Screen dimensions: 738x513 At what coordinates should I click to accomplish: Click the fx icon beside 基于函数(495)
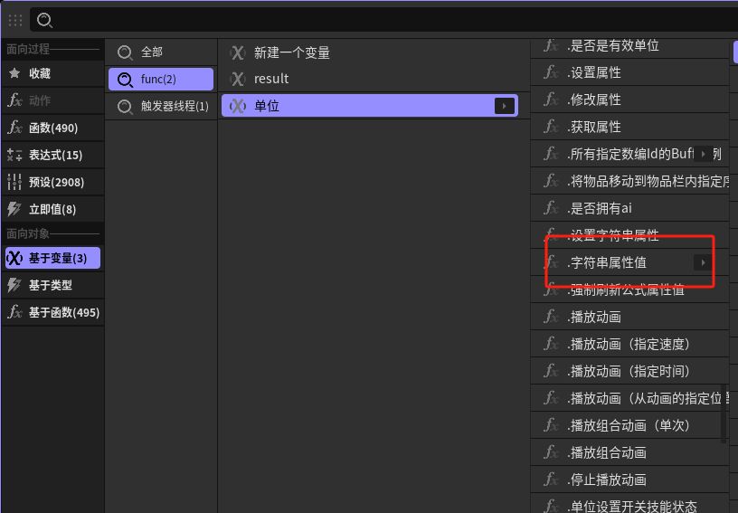[x=14, y=312]
